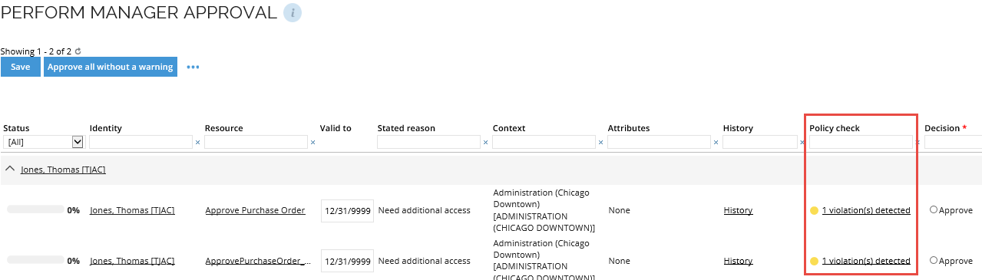The height and width of the screenshot is (280, 982).
Task: Click the first row's 0% progress bar
Action: click(x=35, y=209)
